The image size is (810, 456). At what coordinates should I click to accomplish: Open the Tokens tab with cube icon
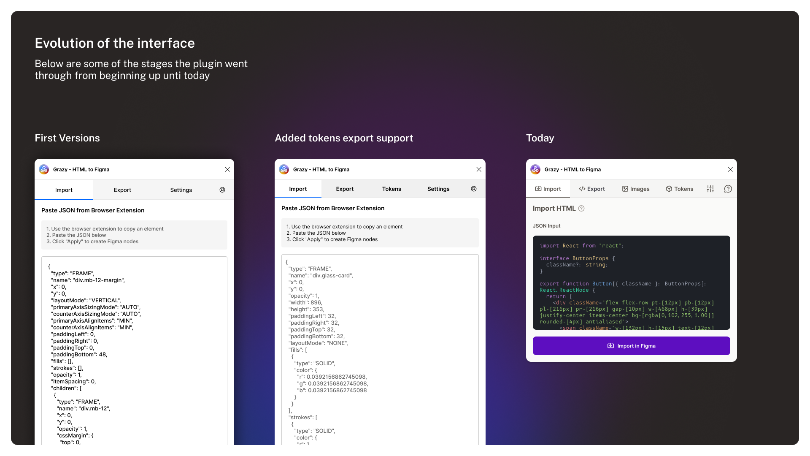click(x=680, y=189)
